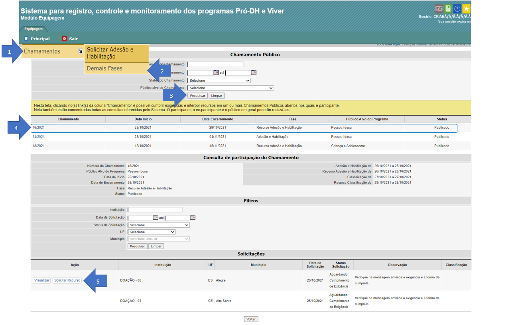Select Demais Fases from Chamamentos submenu
This screenshot has width=532, height=325.
(104, 69)
